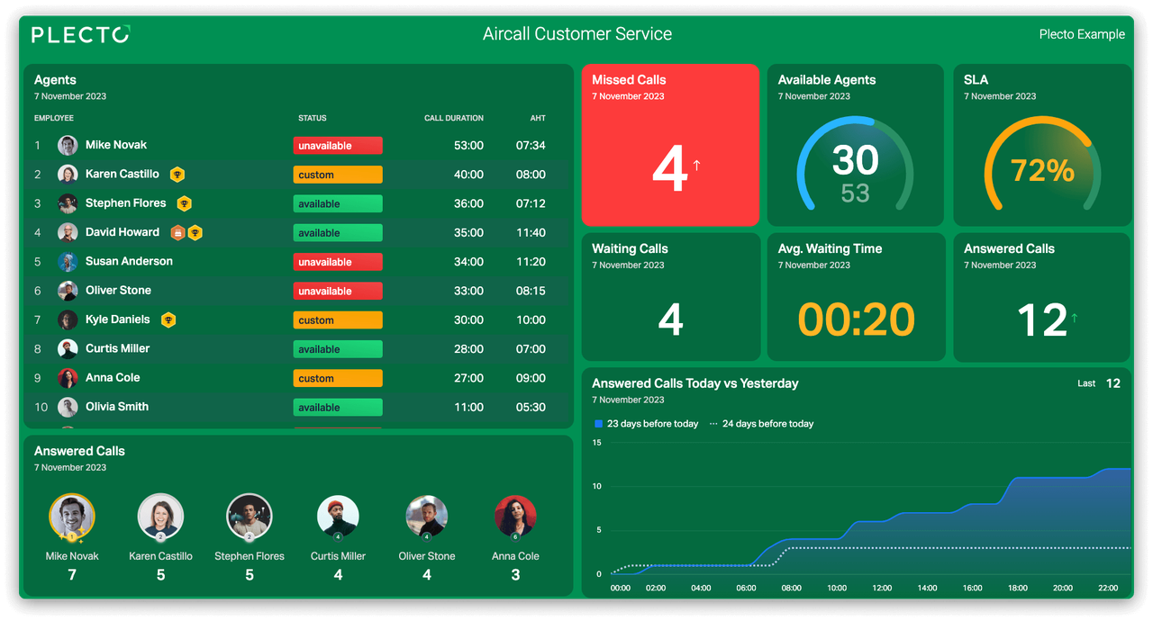Click the Waiting Calls number 4
Screen dimensions: 1153x621
[671, 319]
